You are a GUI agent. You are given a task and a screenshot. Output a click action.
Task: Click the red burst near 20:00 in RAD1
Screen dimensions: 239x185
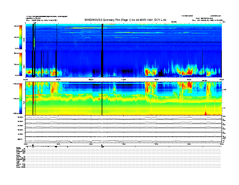coord(190,71)
